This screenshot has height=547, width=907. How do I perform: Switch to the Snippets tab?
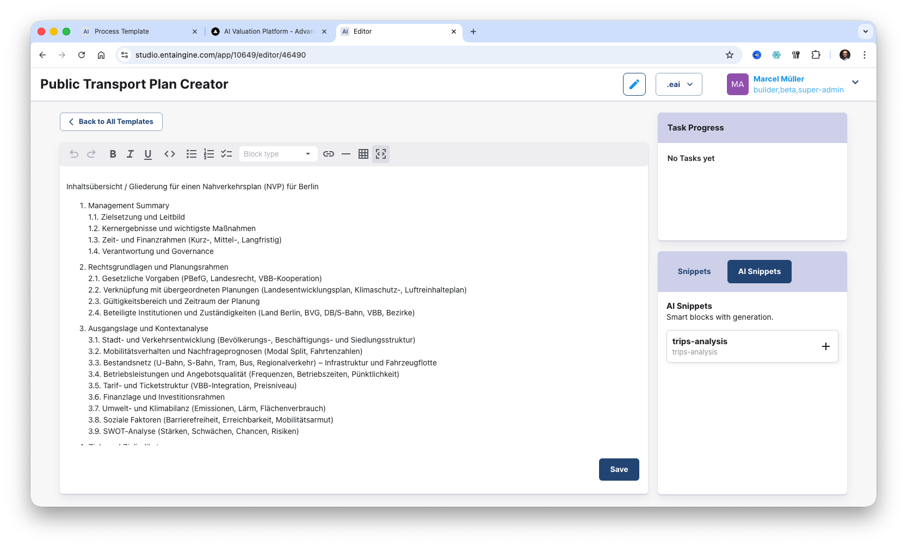(694, 271)
